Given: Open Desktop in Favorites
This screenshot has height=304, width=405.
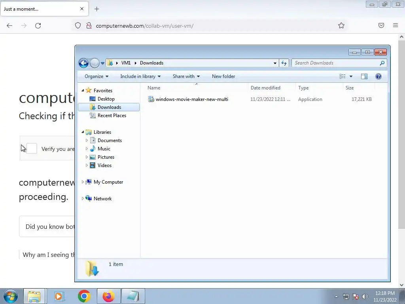Looking at the screenshot, I should (106, 99).
